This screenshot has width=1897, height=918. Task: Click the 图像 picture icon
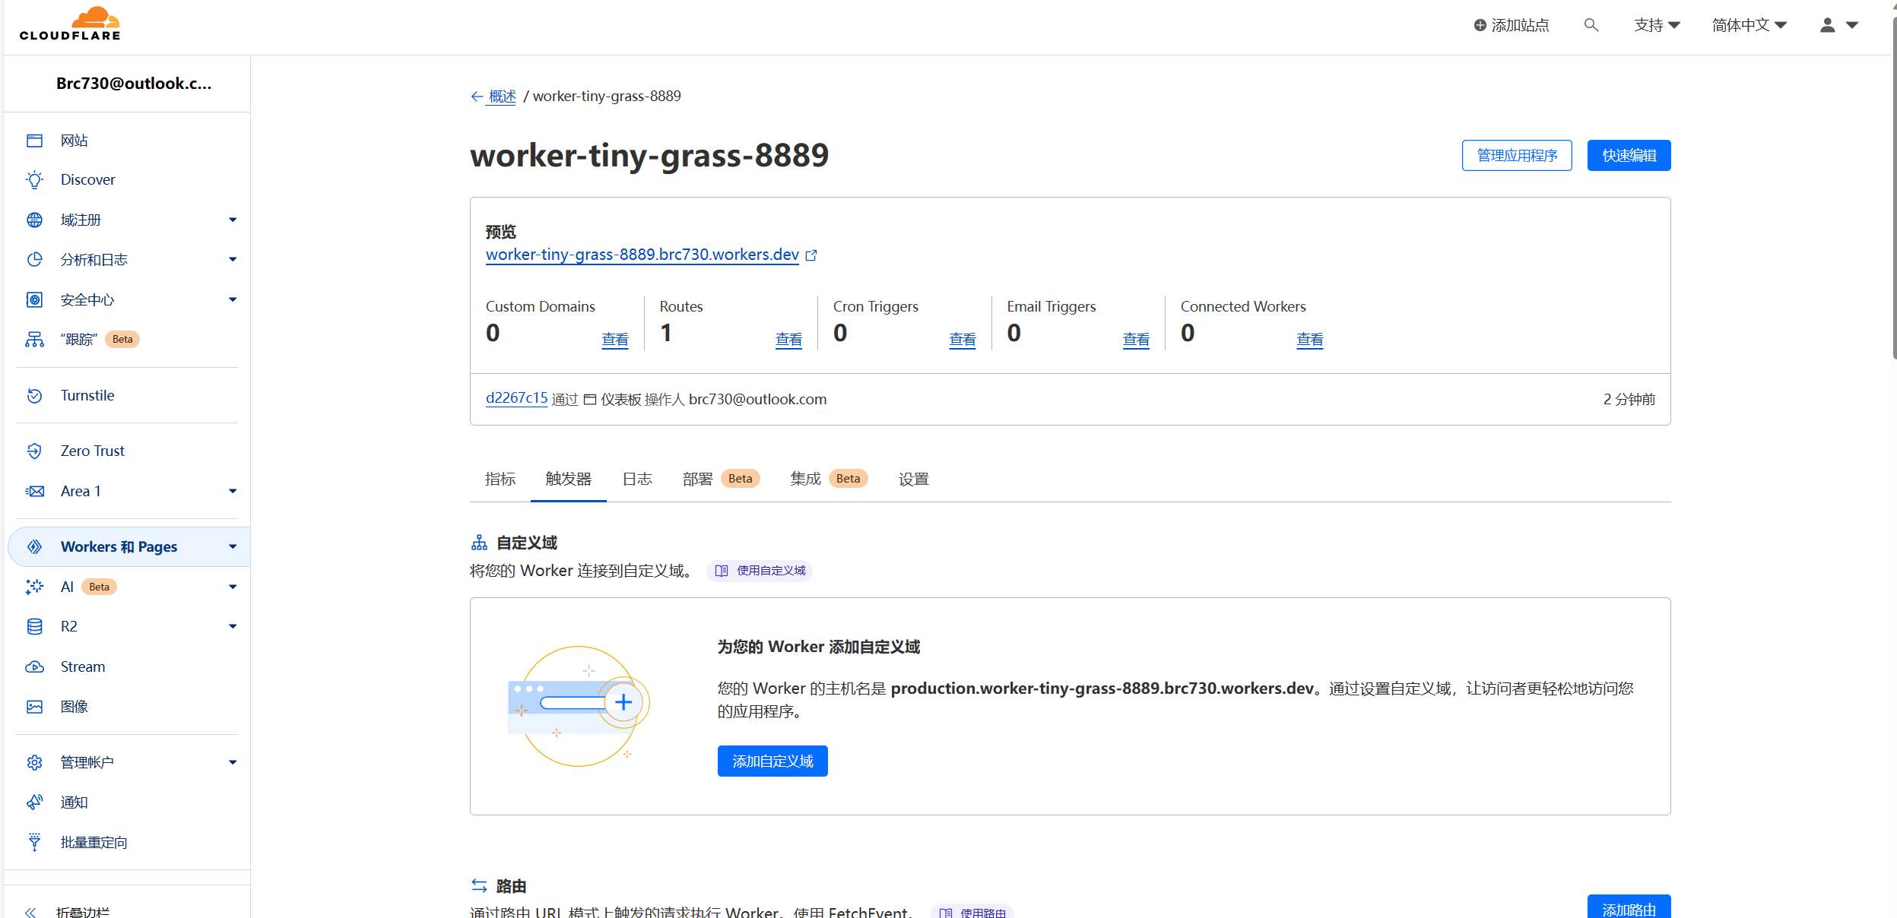pyautogui.click(x=34, y=707)
